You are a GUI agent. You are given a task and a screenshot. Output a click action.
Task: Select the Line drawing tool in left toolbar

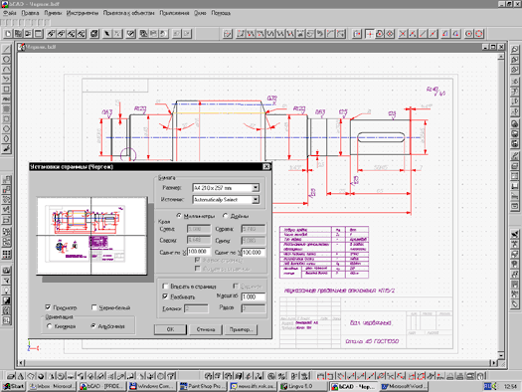click(x=6, y=49)
